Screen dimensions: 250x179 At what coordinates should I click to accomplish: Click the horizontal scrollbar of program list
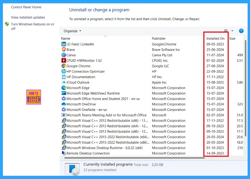(x=134, y=158)
